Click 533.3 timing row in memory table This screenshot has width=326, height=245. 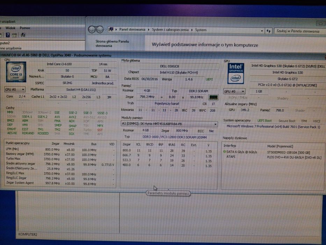coord(167,160)
